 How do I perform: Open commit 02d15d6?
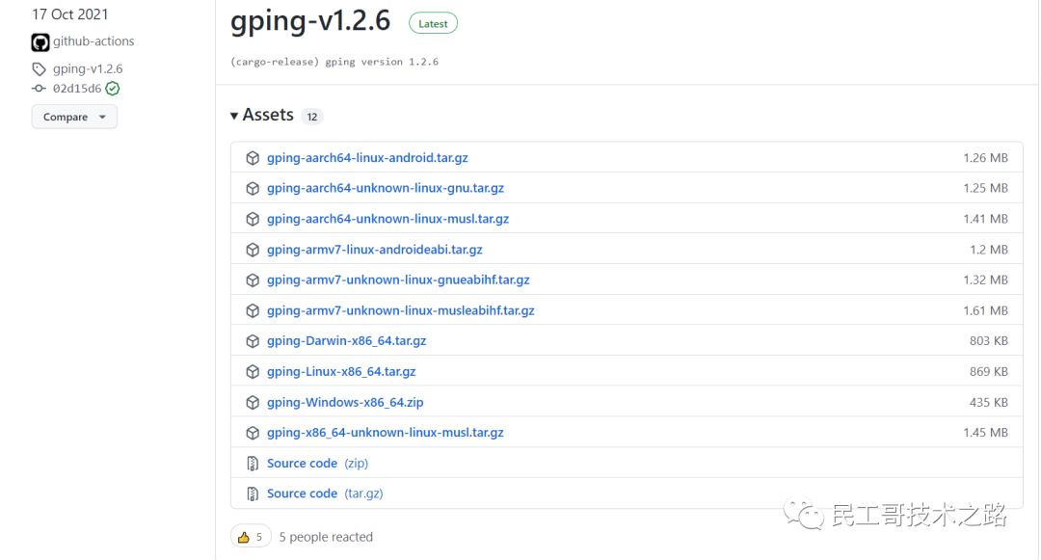[x=77, y=89]
